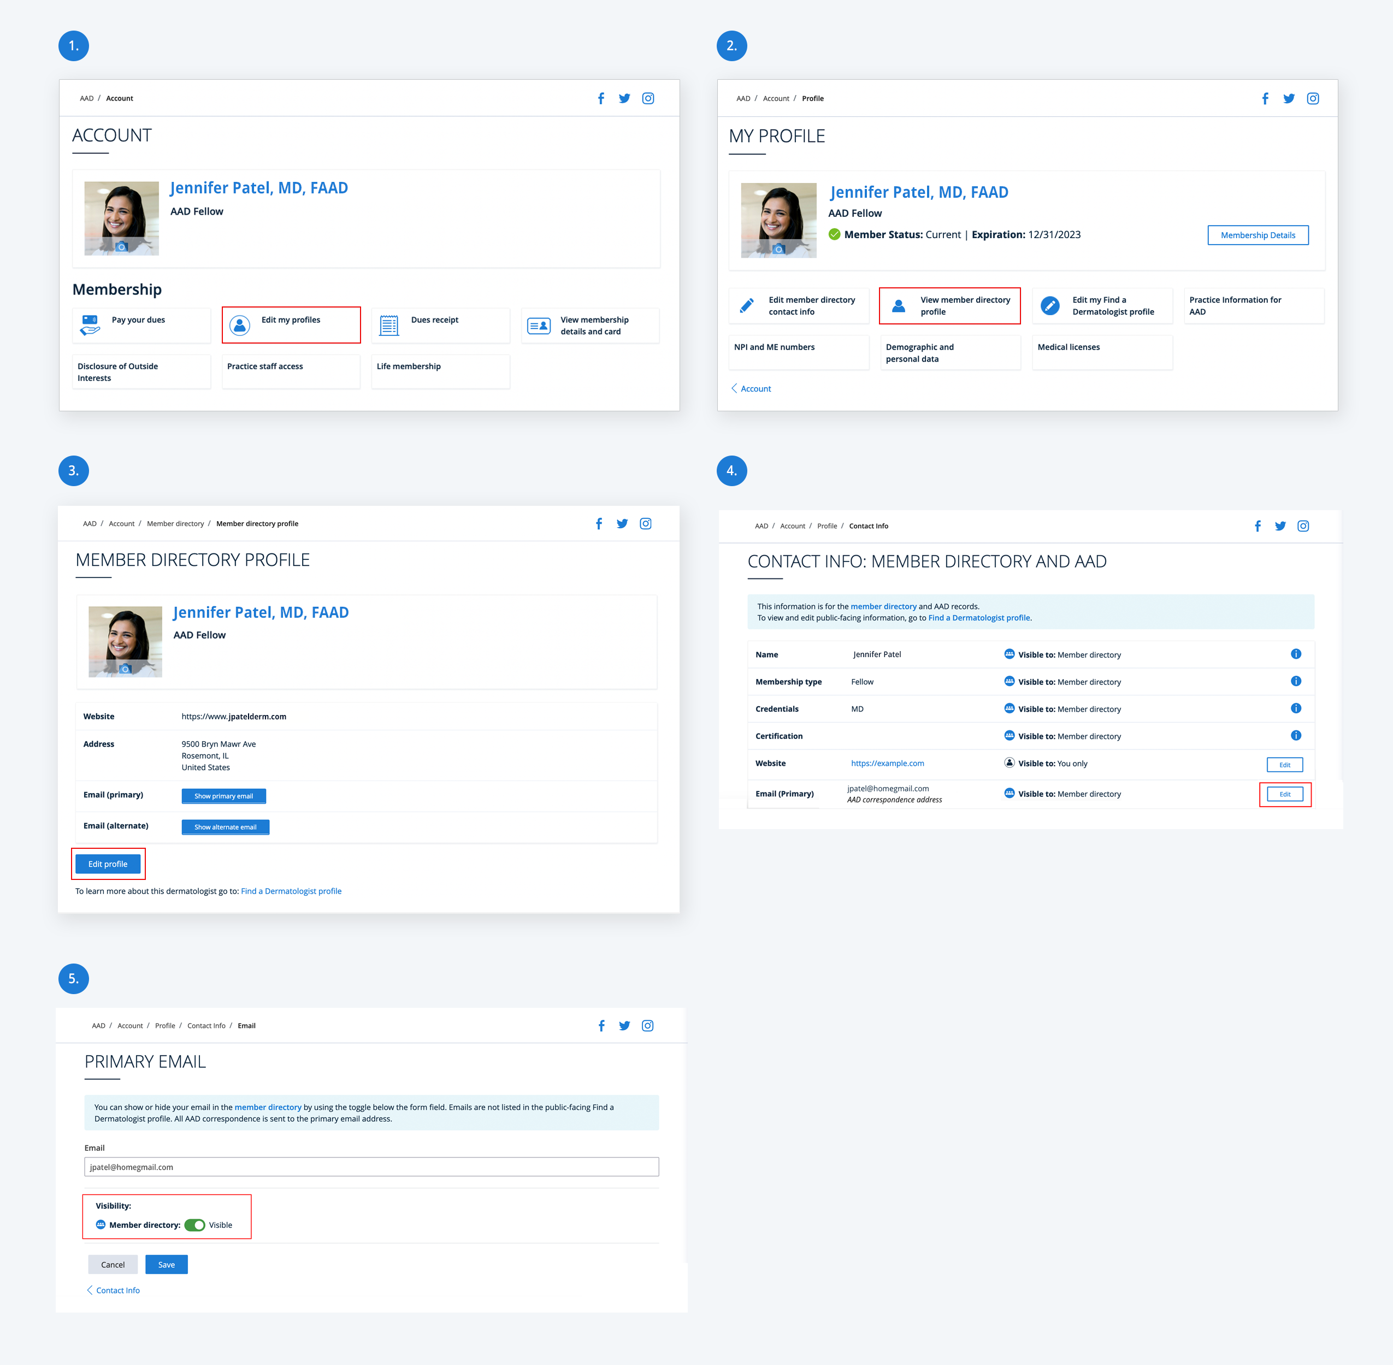Toggle Member directory visibility switch
Image resolution: width=1393 pixels, height=1365 pixels.
coord(195,1225)
